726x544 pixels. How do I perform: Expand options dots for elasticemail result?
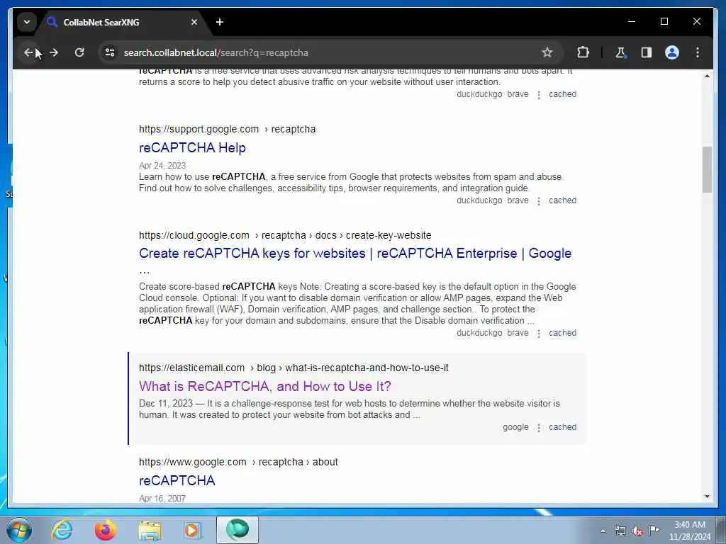pos(539,428)
